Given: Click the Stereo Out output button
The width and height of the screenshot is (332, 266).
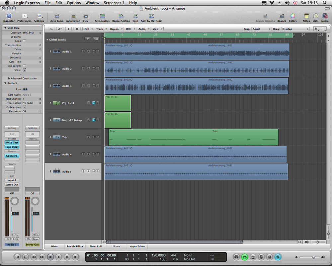Looking at the screenshot, I should (x=12, y=185).
